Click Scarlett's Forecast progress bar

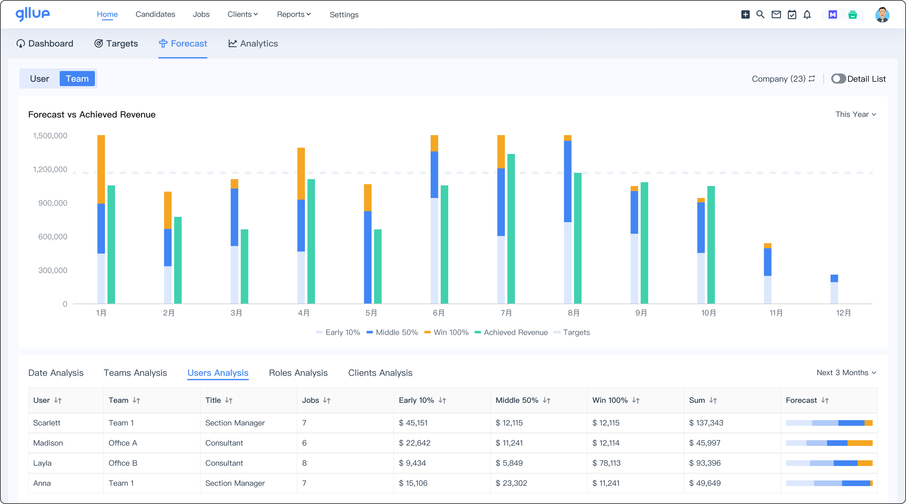pyautogui.click(x=829, y=423)
